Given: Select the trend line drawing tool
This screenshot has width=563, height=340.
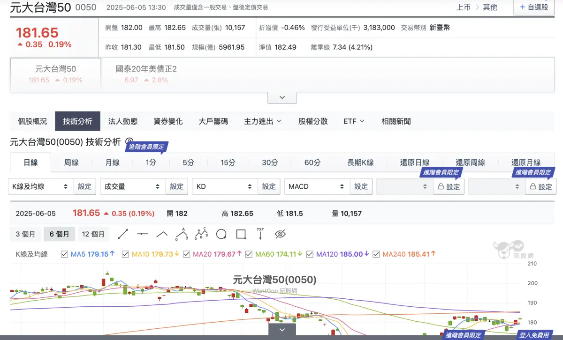Looking at the screenshot, I should (123, 234).
